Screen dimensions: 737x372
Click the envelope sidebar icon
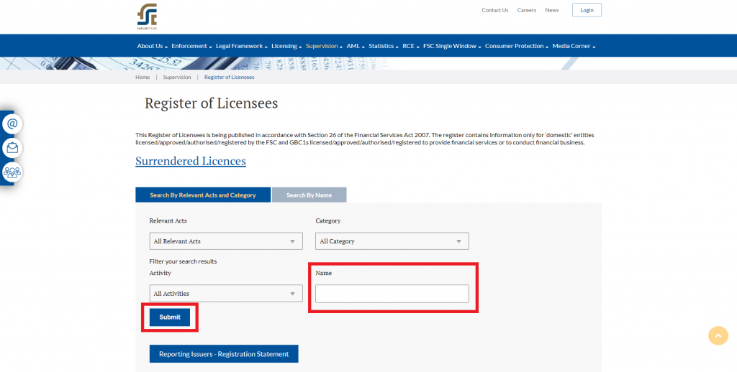[x=12, y=148]
